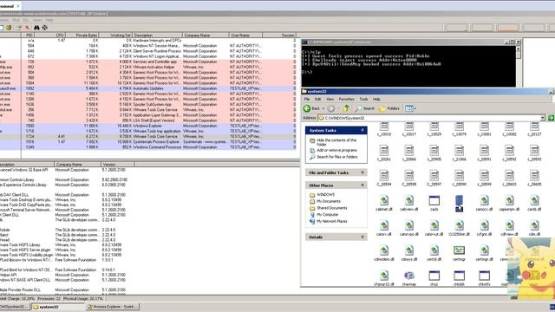Open Tools menu in system32 window
This screenshot has width=555, height=312.
click(x=364, y=99)
